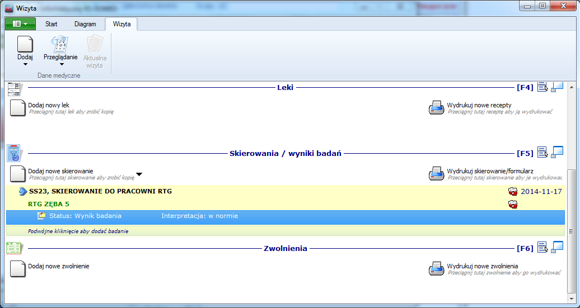Click the Dodaj new document icon in ribbon
Viewport: 580px width, 308px height.
point(25,44)
